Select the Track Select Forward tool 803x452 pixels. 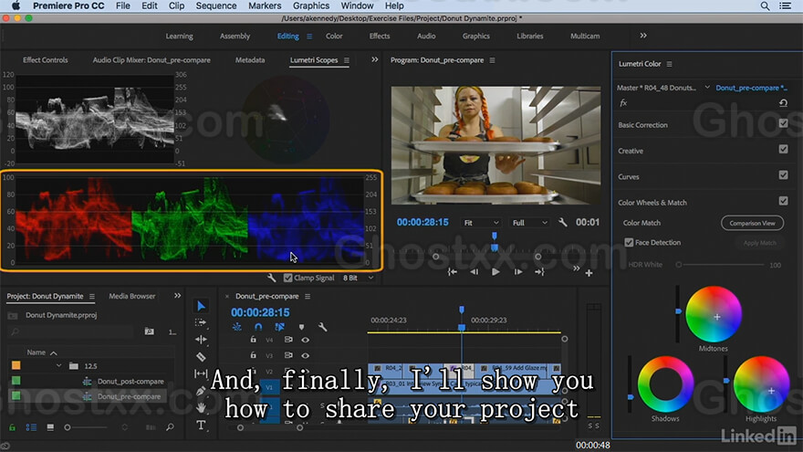pos(201,322)
